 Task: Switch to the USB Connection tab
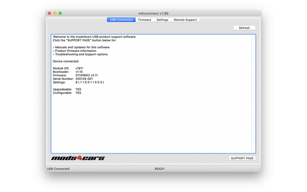pyautogui.click(x=121, y=20)
